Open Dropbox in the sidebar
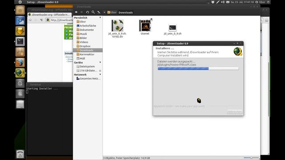Screen dimensions: 285x160 [x=88, y=46]
